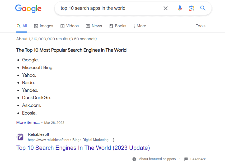Expand the snippet list via More items...

coord(28,122)
